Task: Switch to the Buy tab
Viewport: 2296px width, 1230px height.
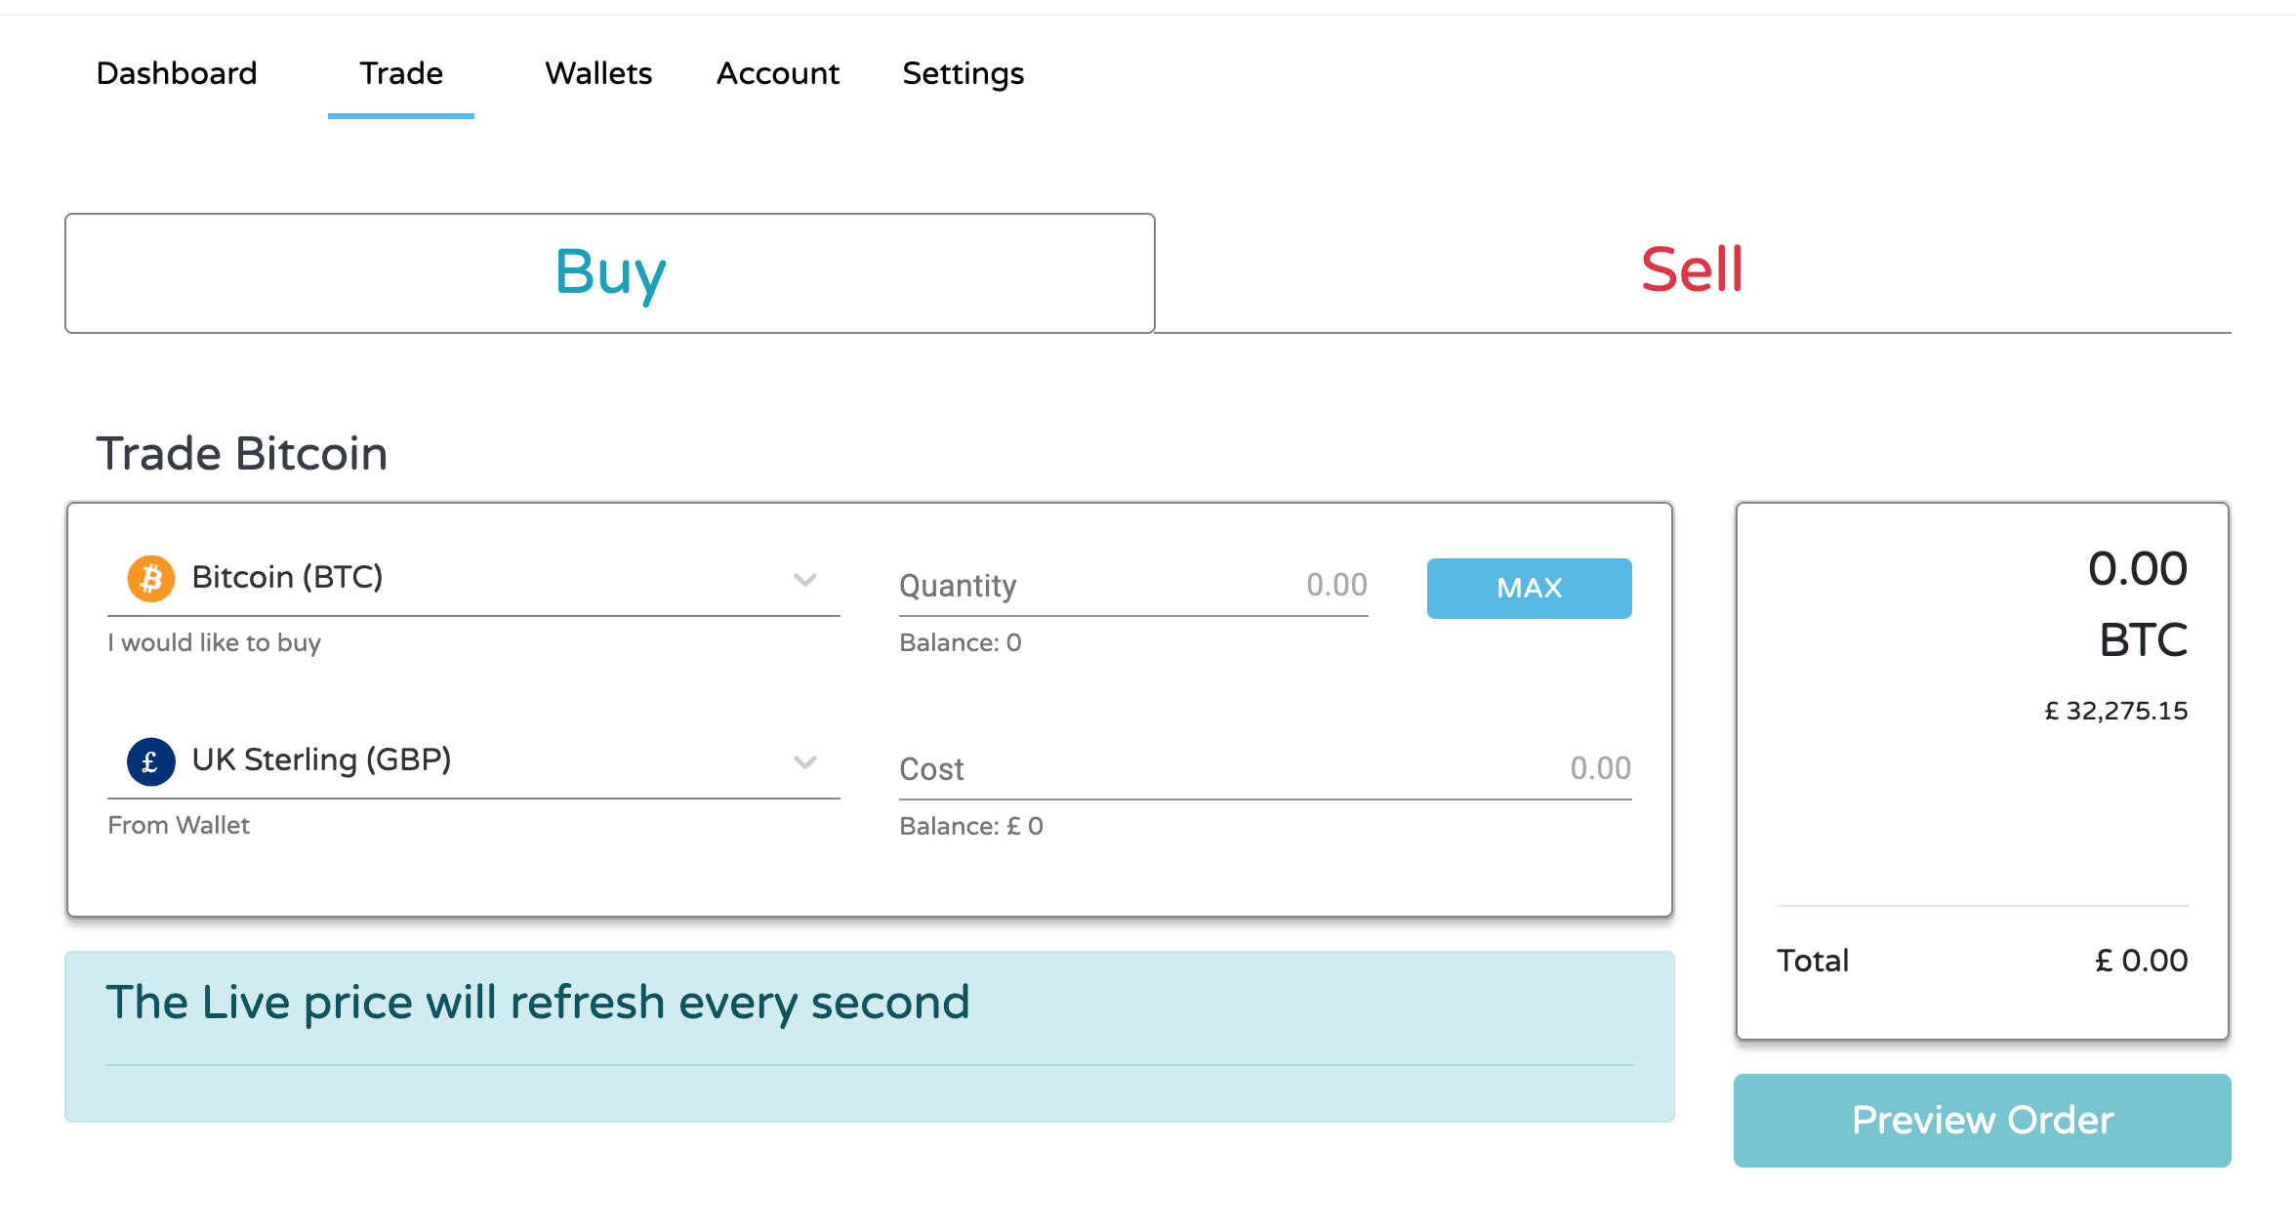Action: click(610, 272)
